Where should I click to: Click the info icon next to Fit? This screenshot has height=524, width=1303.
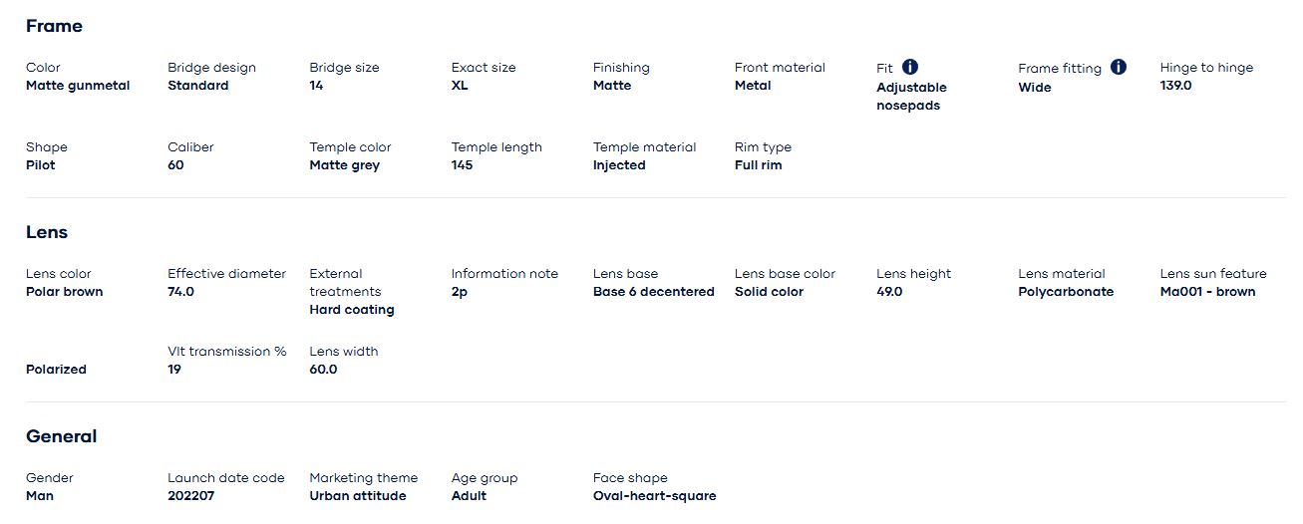tap(910, 67)
